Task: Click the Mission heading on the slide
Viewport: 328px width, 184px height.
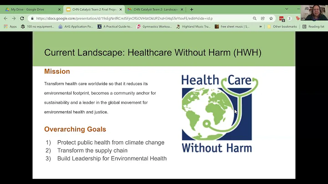Action: pos(57,72)
